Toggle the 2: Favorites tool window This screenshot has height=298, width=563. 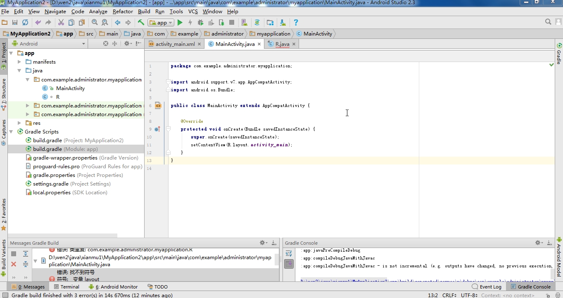pyautogui.click(x=4, y=214)
